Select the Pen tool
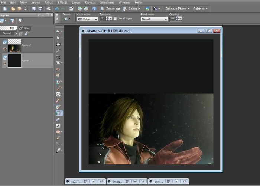260x186 pixels. coord(58,138)
